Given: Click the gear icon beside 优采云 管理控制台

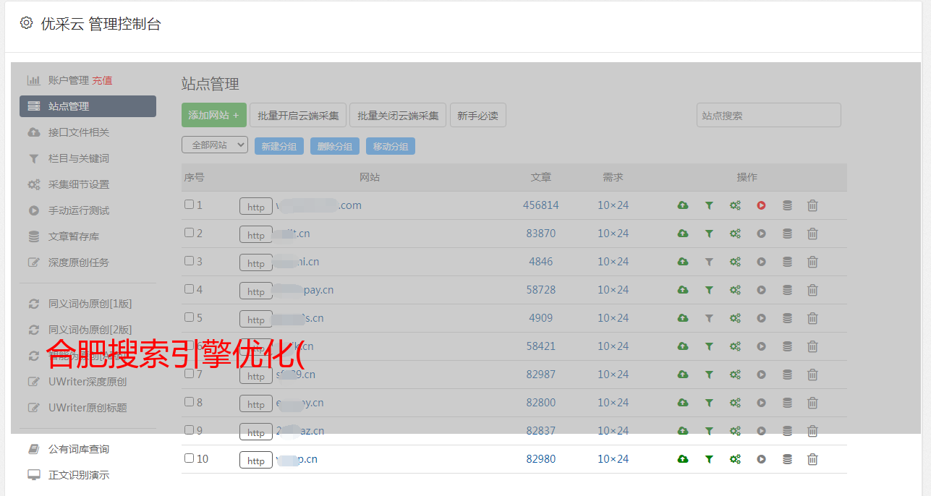Looking at the screenshot, I should pos(27,23).
